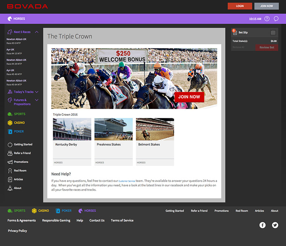
Task: Click the Bet Slip calculator icon
Action: [273, 33]
